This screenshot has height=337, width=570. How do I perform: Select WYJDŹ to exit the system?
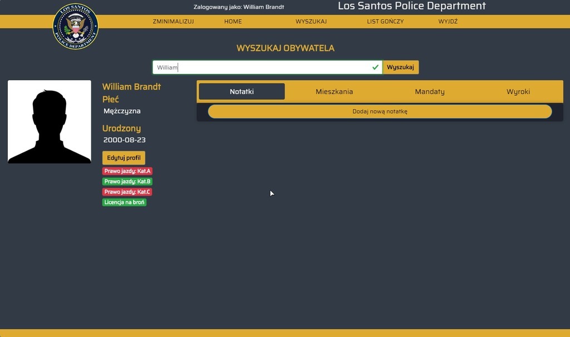pyautogui.click(x=448, y=22)
